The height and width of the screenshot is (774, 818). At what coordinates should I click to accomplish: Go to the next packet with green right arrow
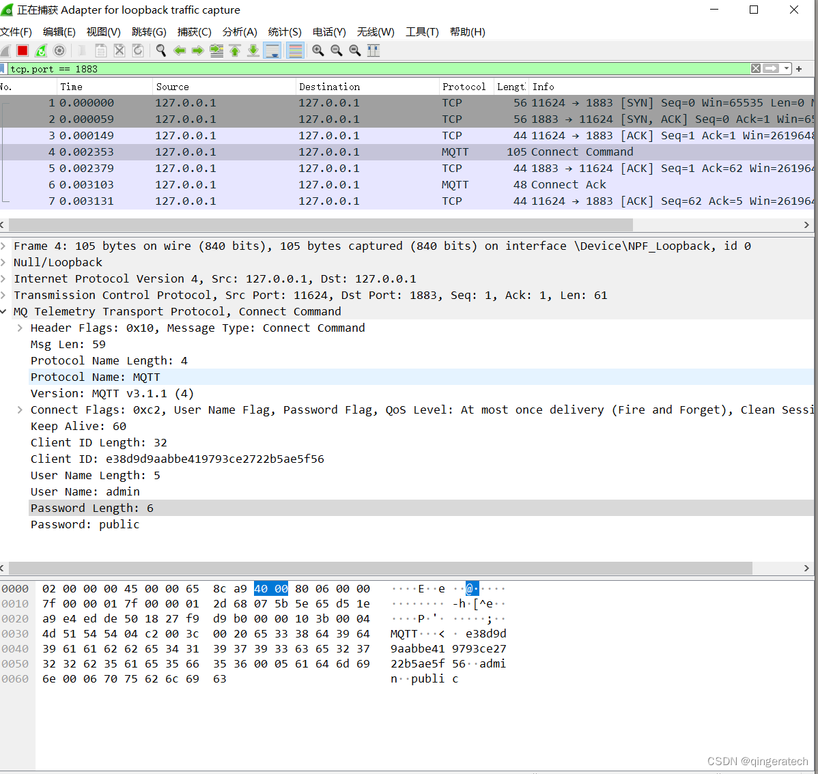tap(198, 50)
